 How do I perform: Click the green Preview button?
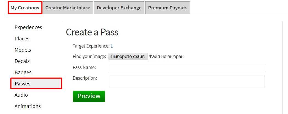pyautogui.click(x=89, y=96)
